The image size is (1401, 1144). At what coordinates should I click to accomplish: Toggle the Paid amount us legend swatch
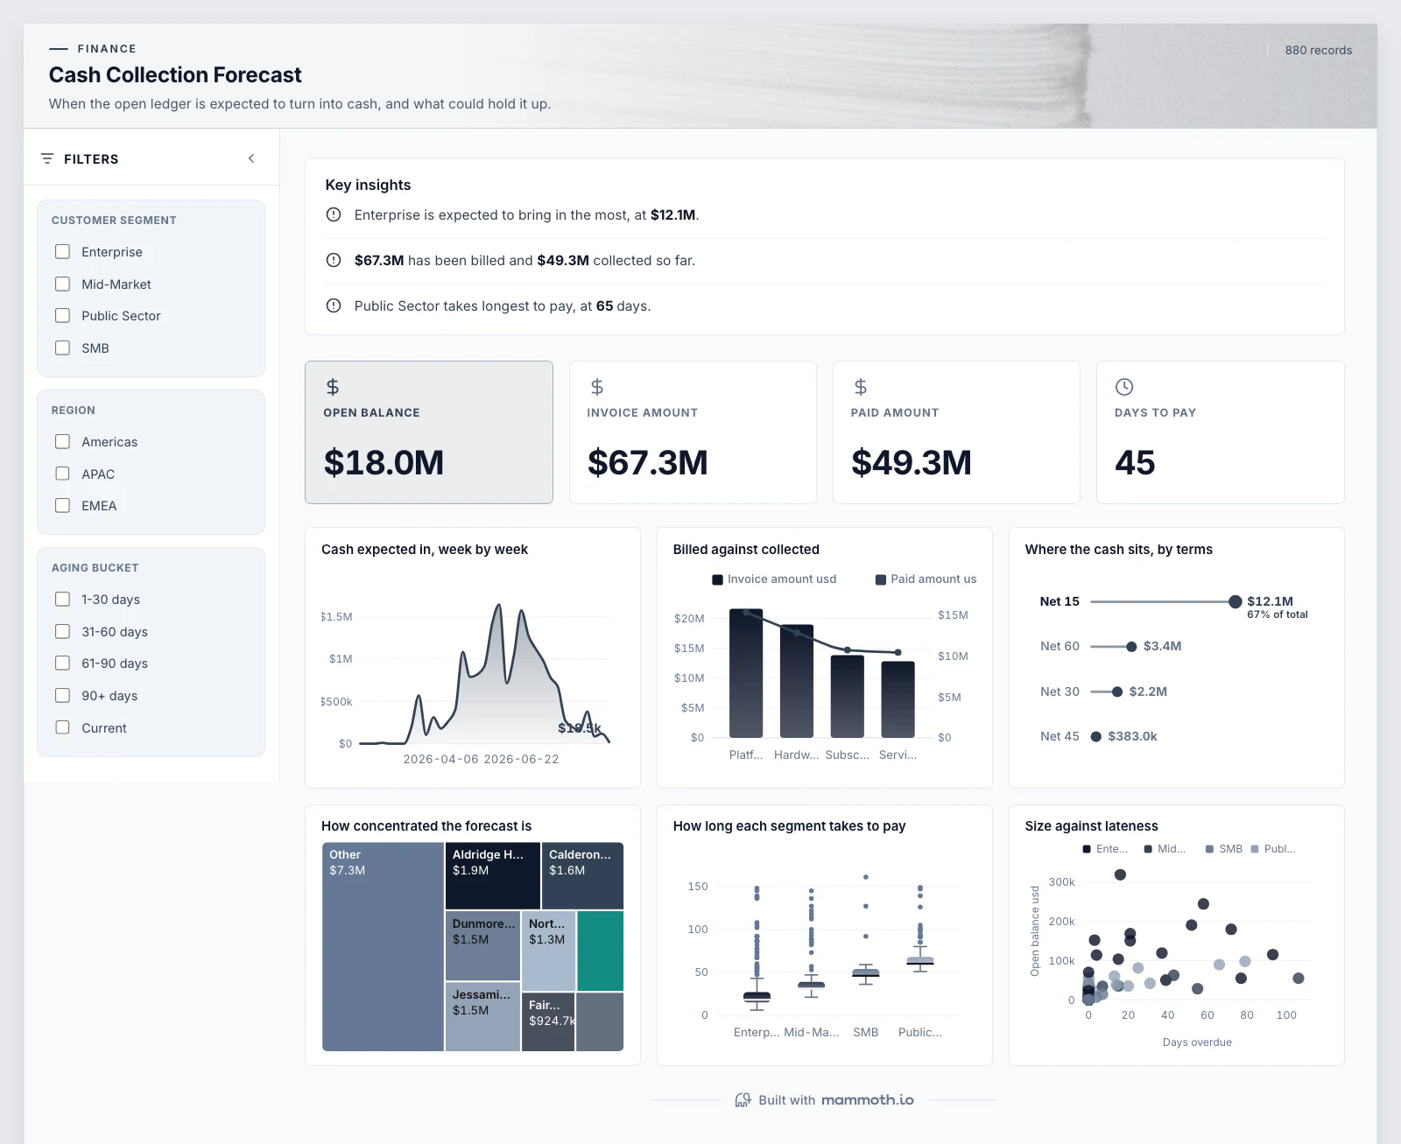point(881,579)
